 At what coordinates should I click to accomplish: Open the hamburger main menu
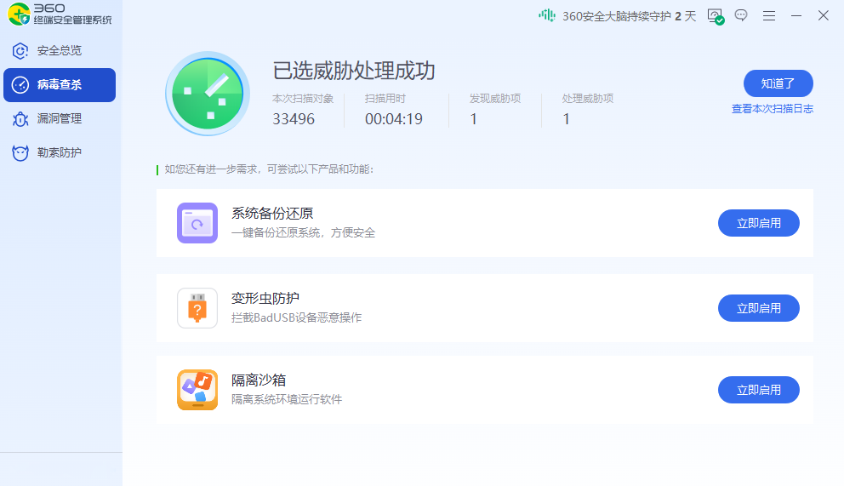768,15
